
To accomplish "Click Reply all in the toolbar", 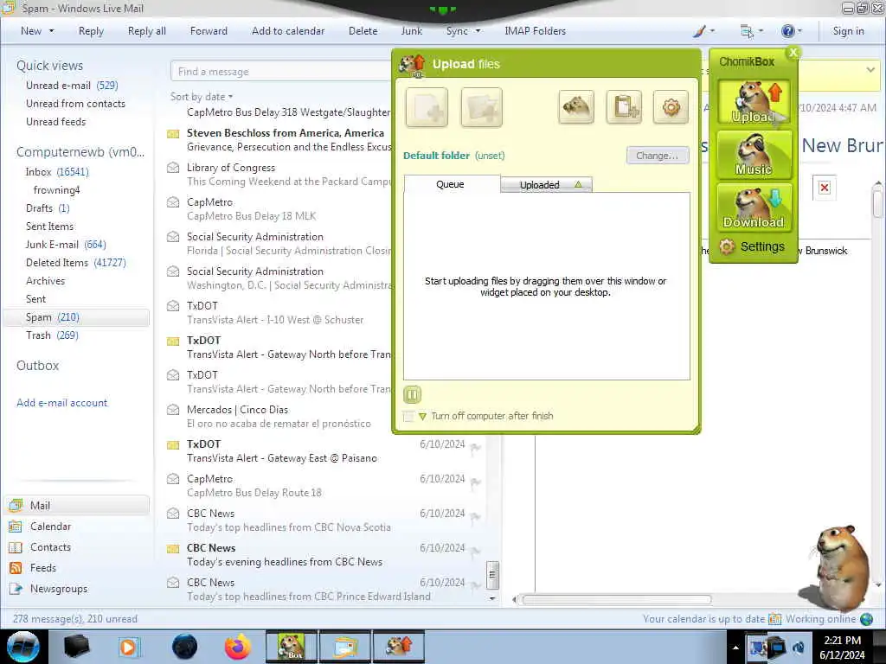I will 147,31.
